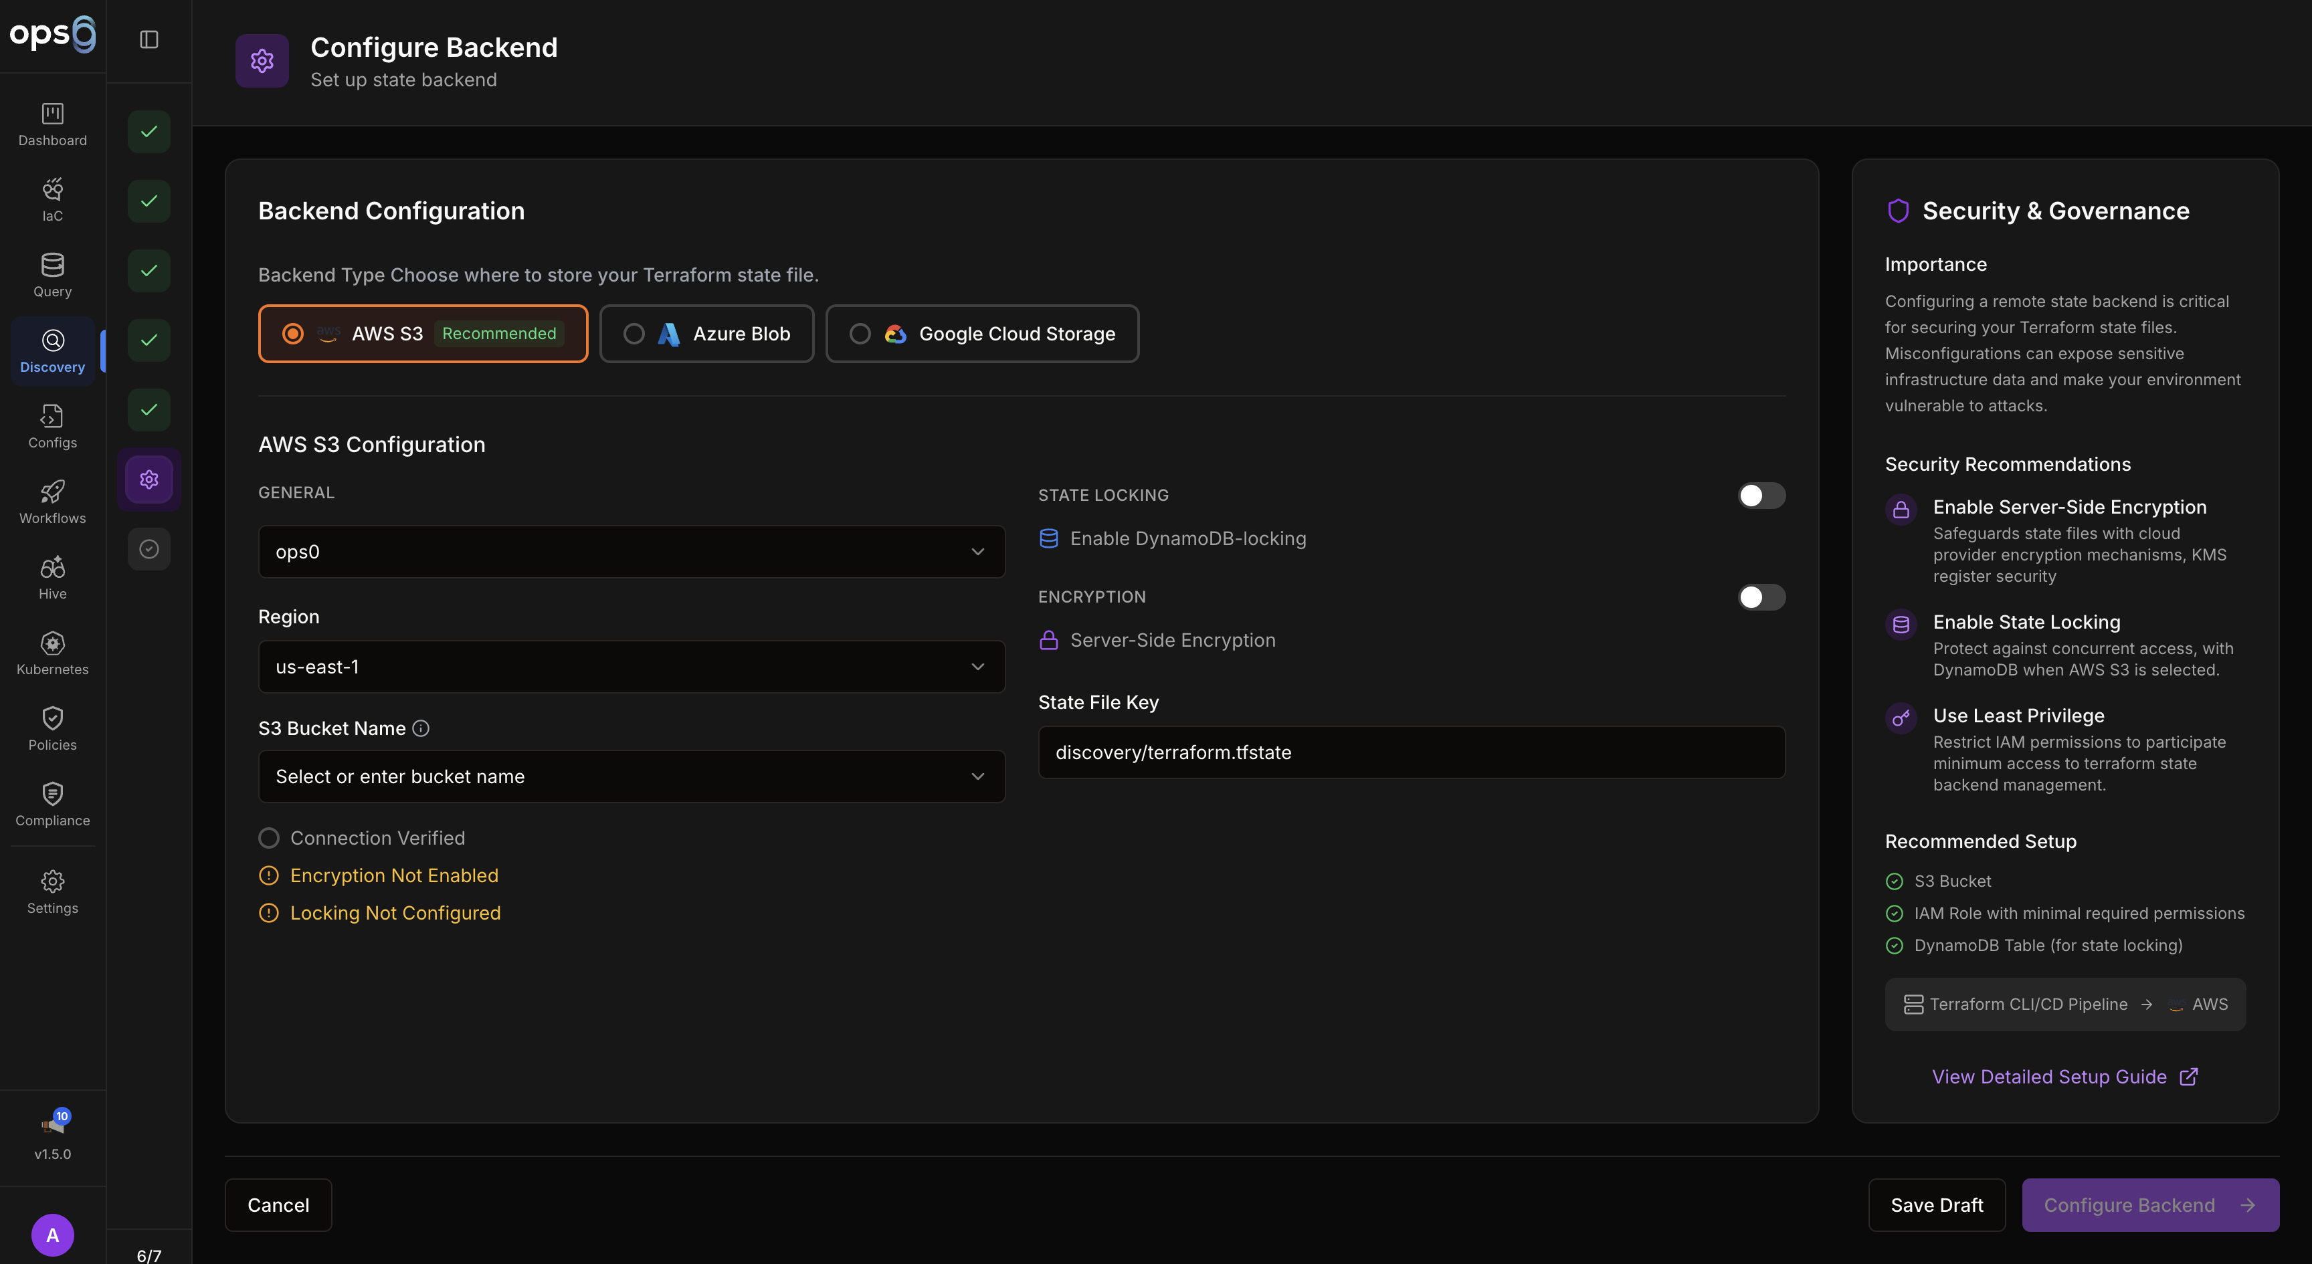Click the IaC sidebar icon

[x=52, y=189]
